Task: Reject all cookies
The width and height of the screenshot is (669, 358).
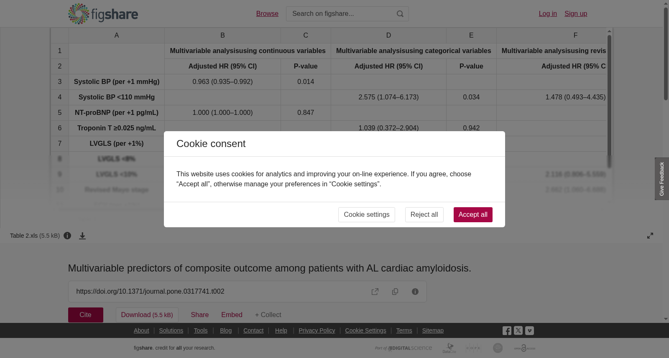Action: click(424, 215)
